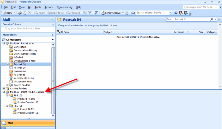This screenshot has height=129, width=222.
Task: Sort by the Subject column header
Action: [x=138, y=32]
